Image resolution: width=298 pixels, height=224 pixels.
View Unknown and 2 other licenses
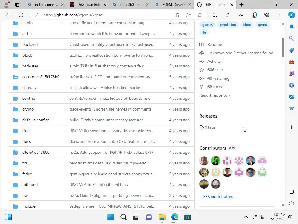240,53
